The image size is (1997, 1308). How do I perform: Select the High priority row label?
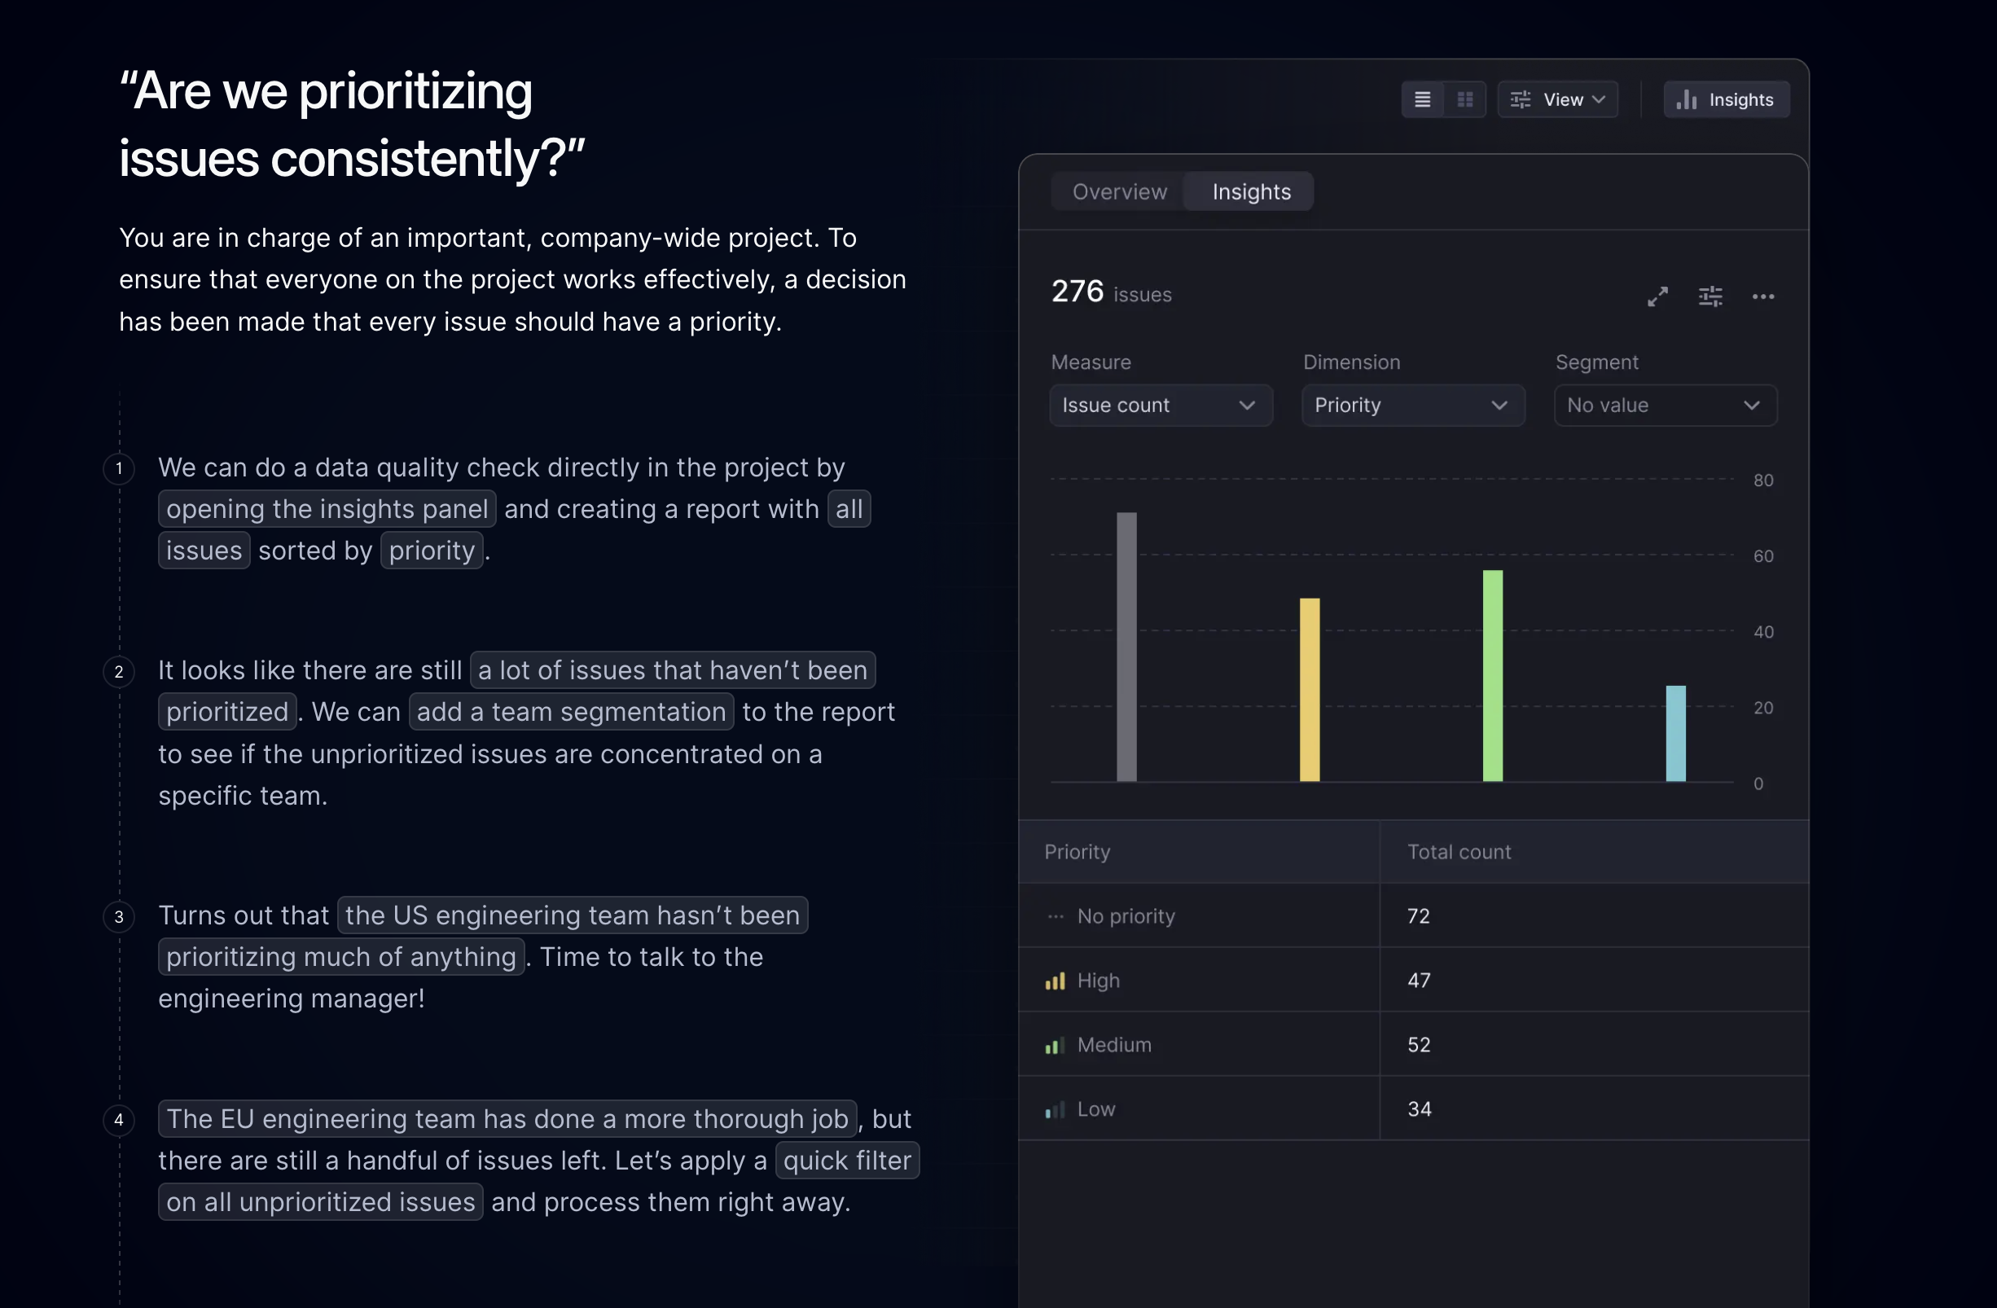tap(1099, 981)
